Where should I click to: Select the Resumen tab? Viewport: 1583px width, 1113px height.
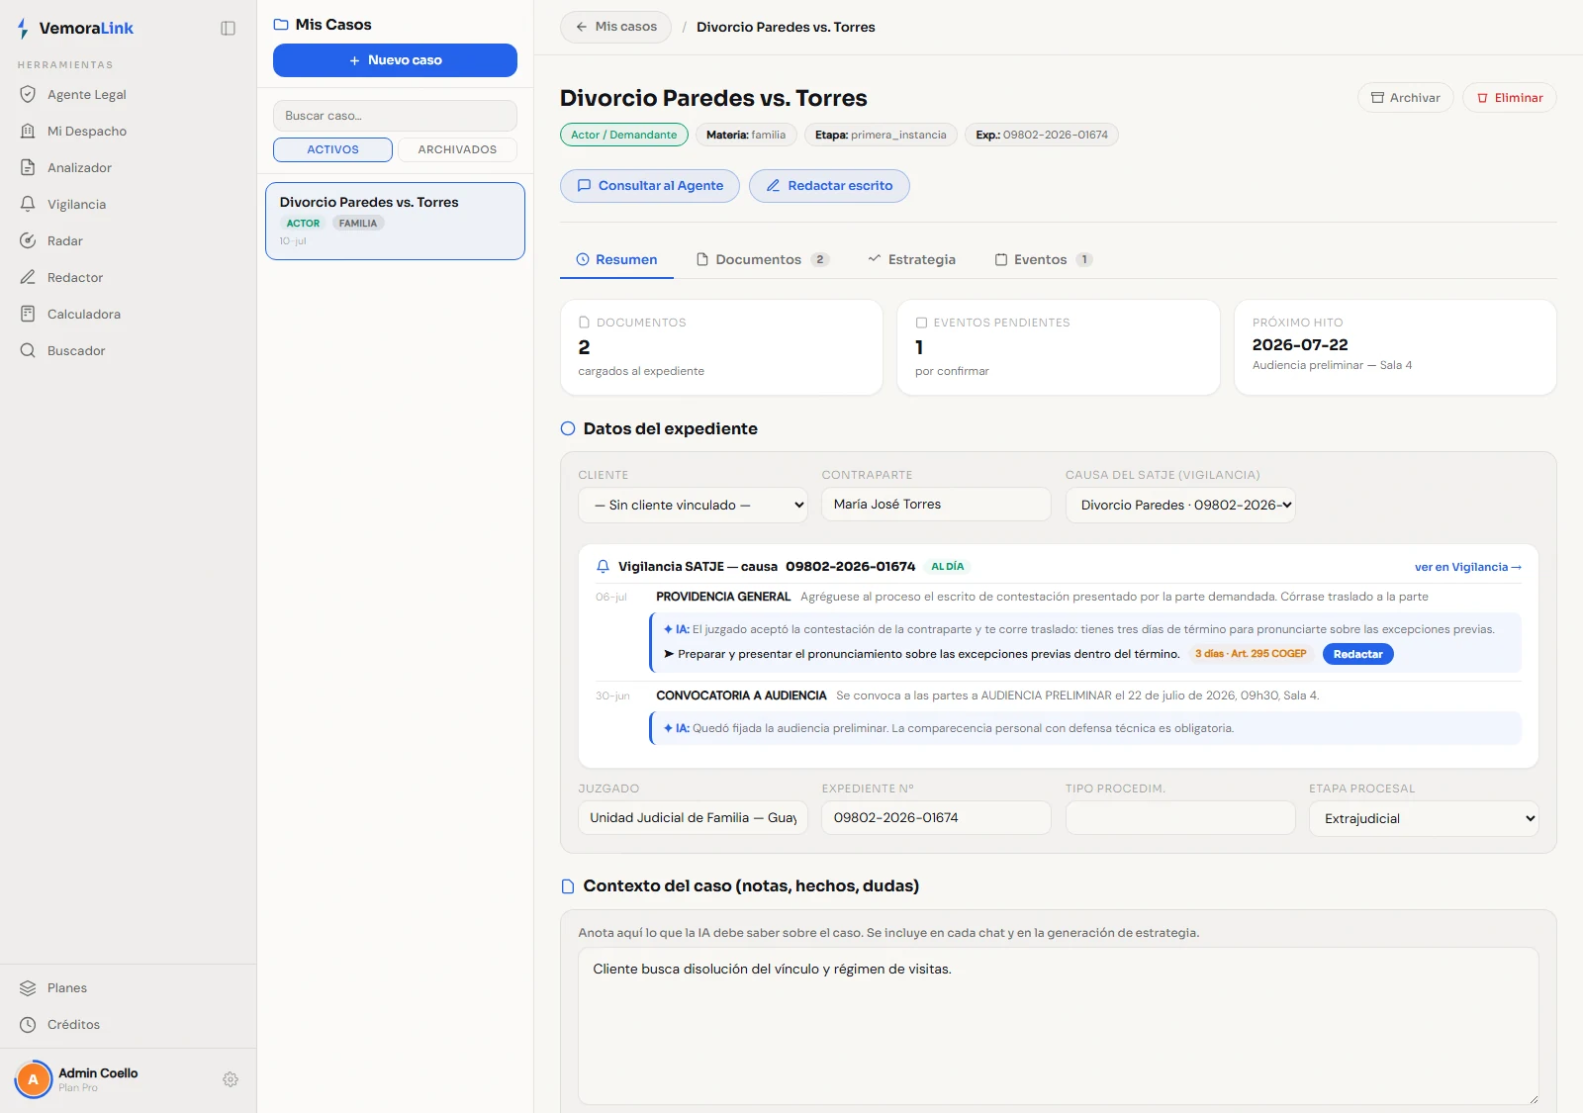616,260
